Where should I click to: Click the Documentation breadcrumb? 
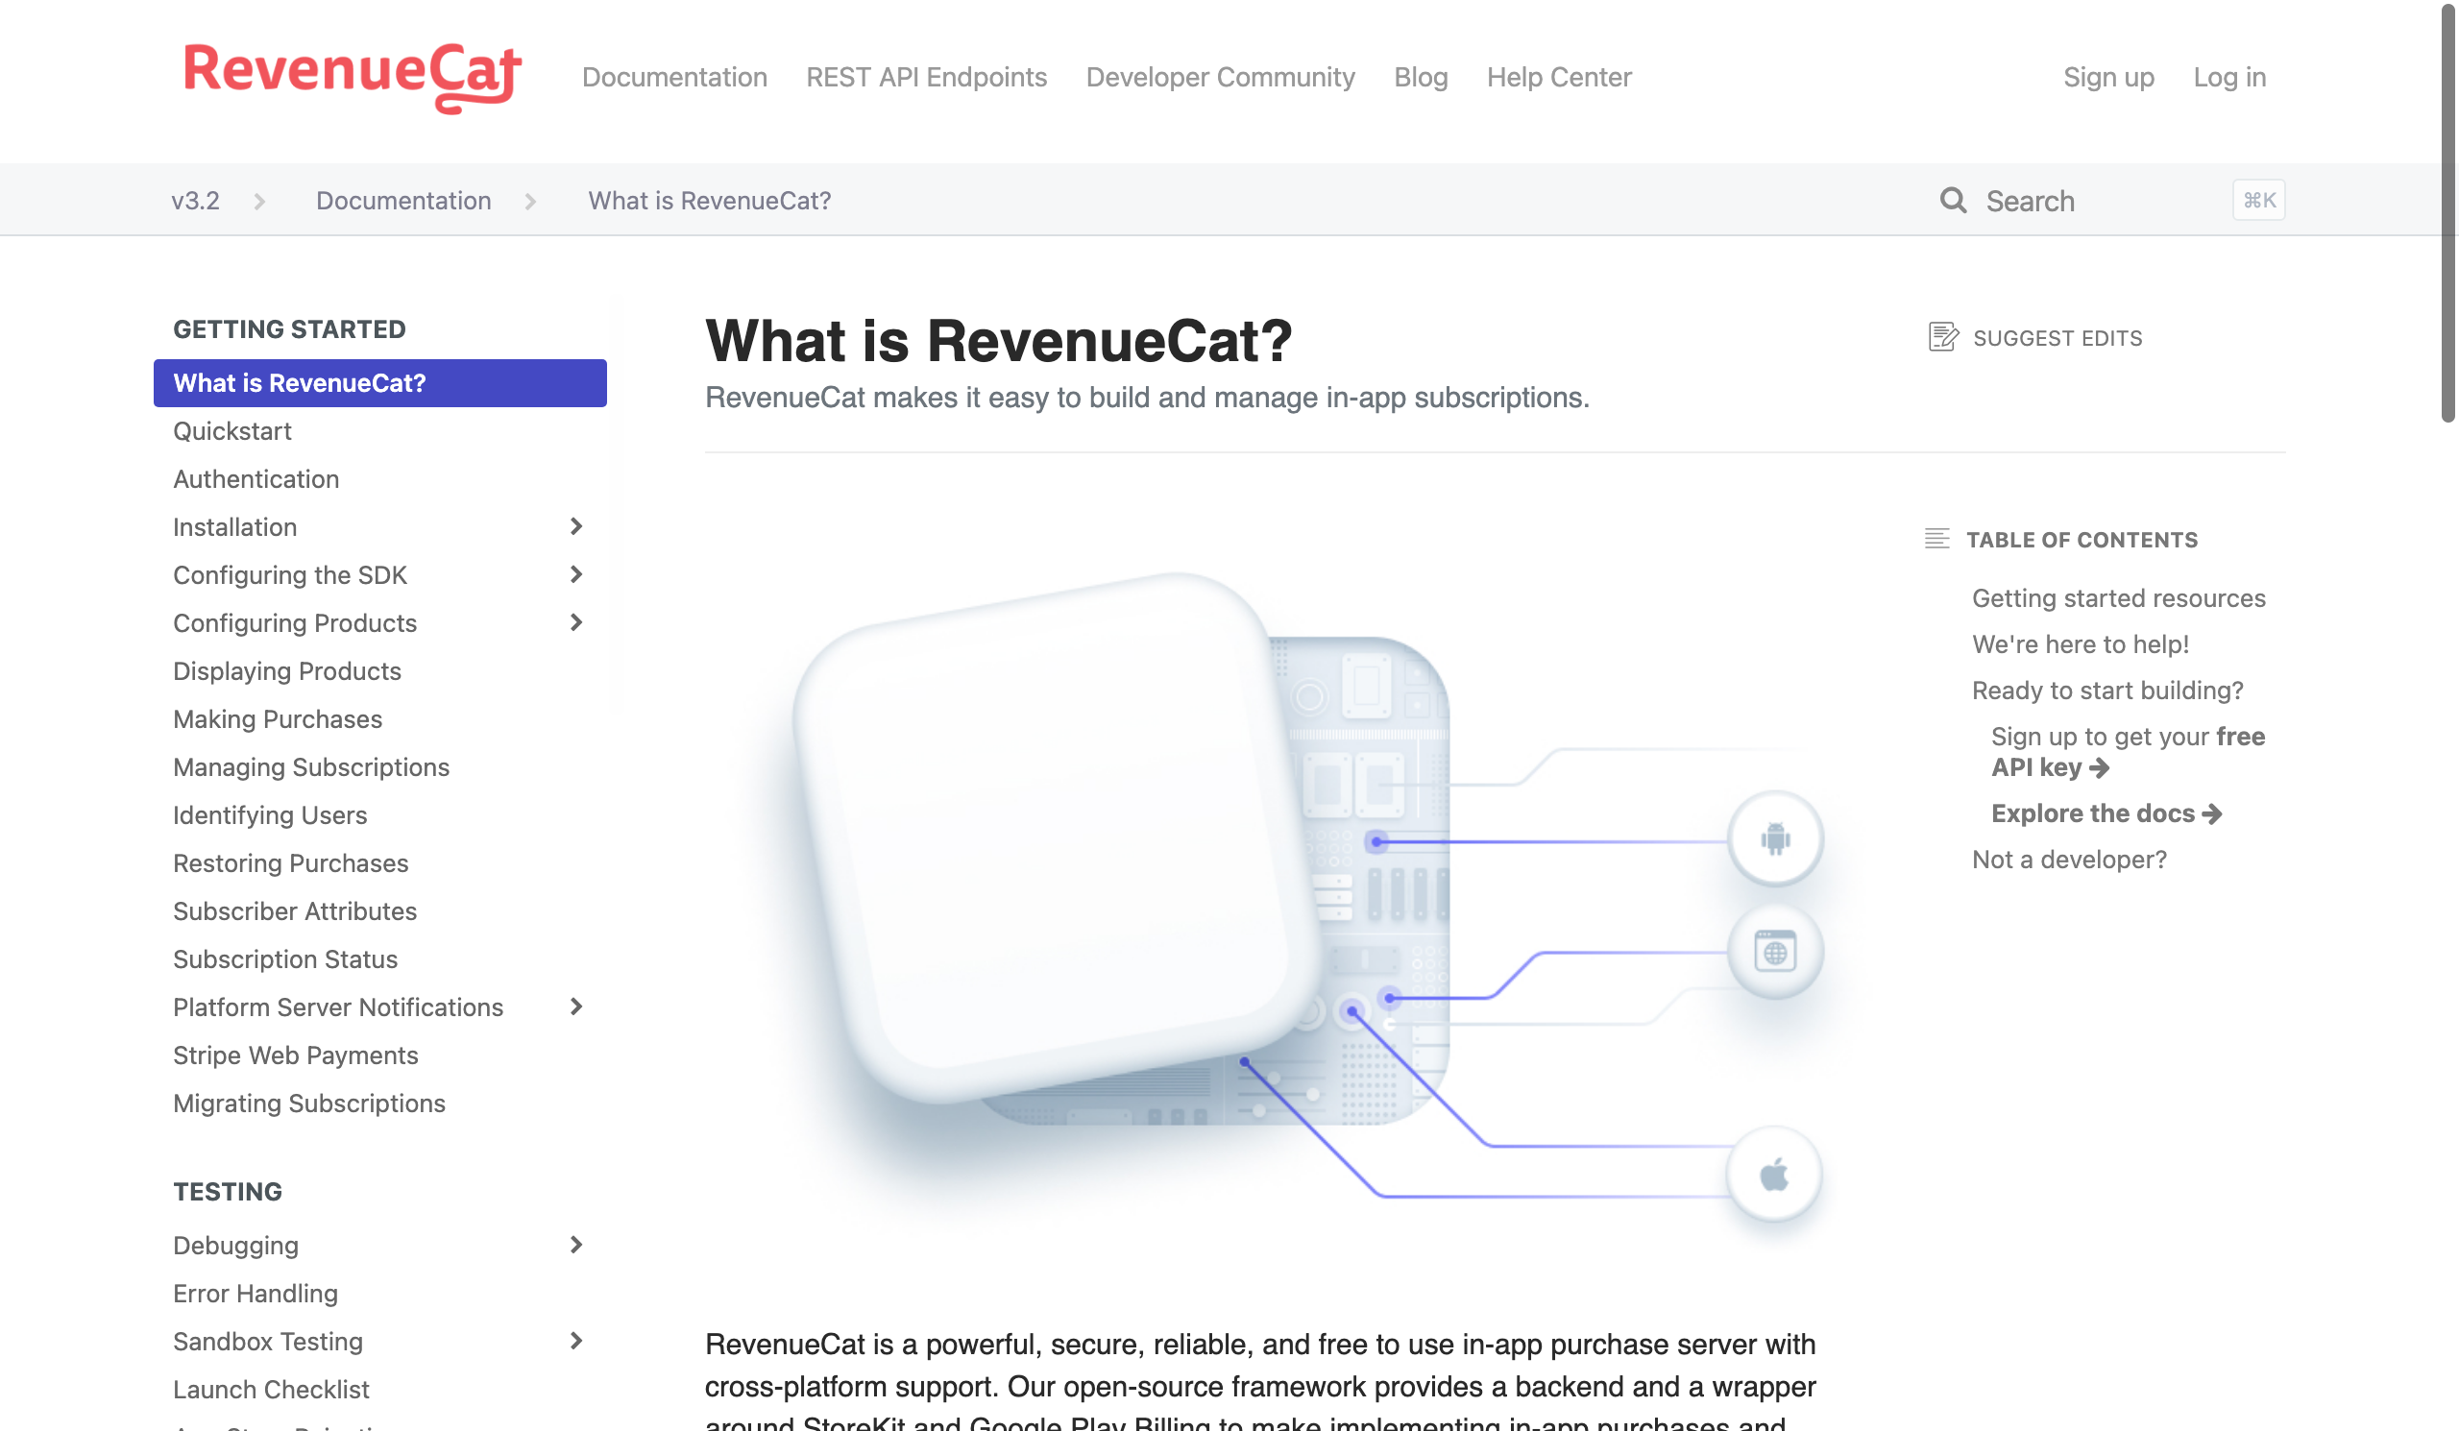click(x=403, y=201)
